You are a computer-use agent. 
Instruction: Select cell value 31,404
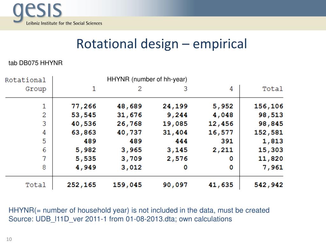click(x=175, y=132)
